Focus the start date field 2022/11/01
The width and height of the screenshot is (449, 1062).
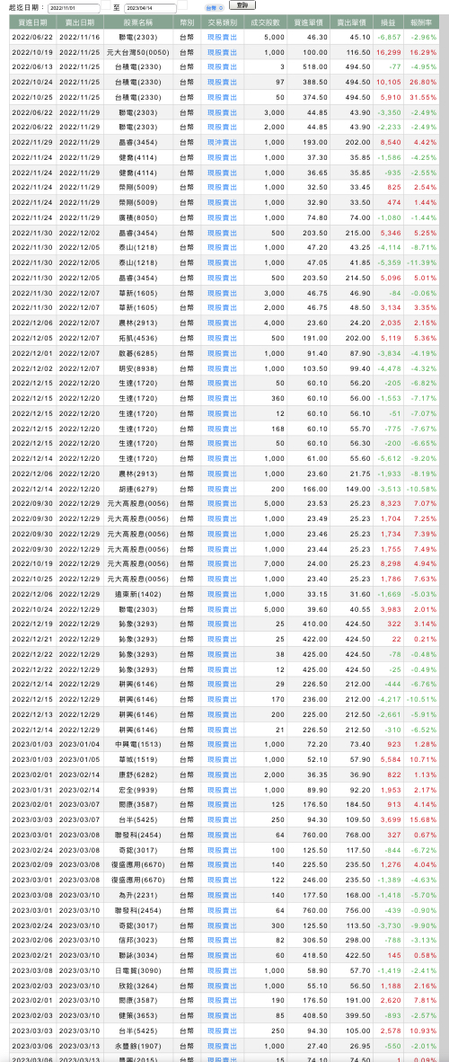pos(75,7)
